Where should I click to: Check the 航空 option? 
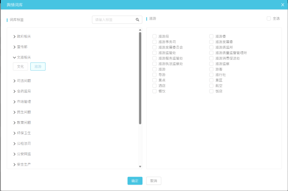[x=211, y=85]
